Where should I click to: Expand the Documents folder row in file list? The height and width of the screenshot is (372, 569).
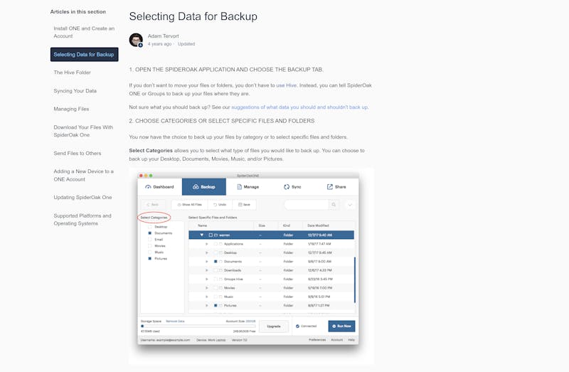click(207, 262)
